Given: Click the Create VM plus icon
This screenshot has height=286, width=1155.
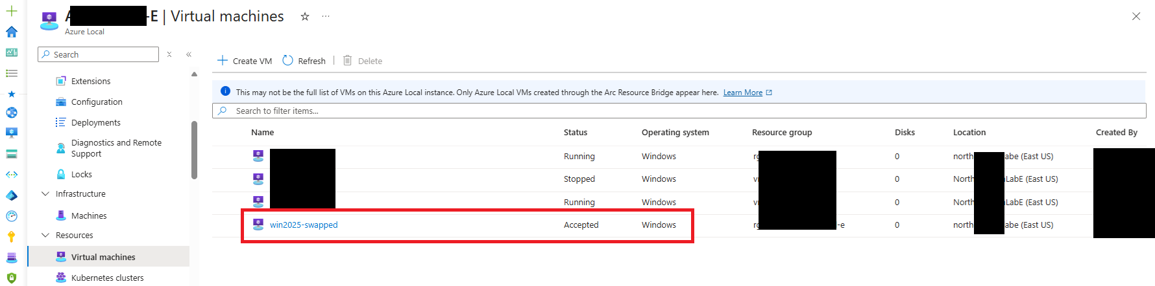Looking at the screenshot, I should coord(223,60).
